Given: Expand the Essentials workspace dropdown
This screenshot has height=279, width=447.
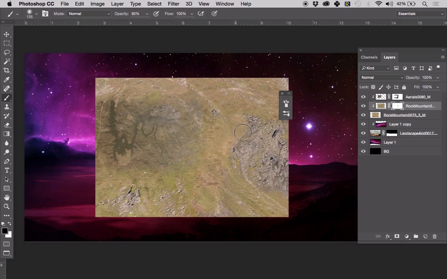Looking at the screenshot, I should 420,14.
